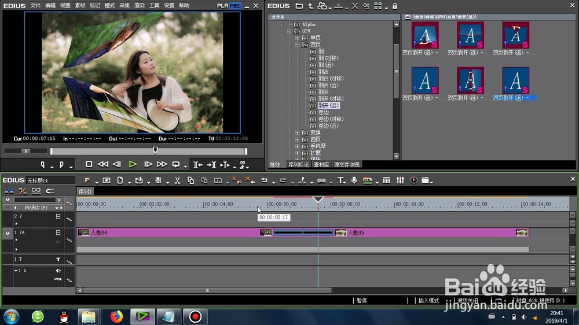Click the Set Out point icon in player

pos(61,165)
